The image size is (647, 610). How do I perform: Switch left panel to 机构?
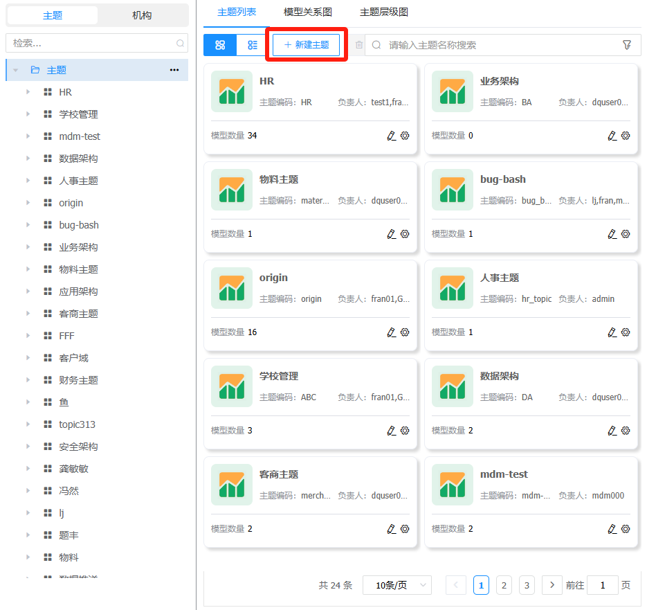click(142, 15)
